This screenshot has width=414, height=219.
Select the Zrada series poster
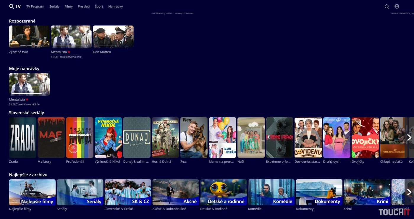(23, 138)
